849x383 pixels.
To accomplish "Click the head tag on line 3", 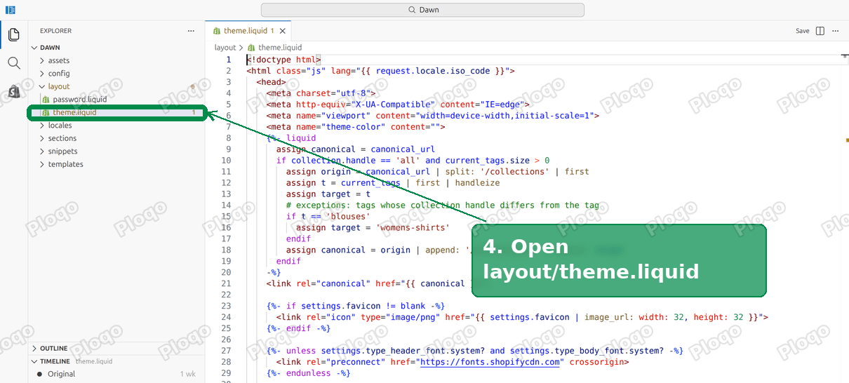I will click(271, 82).
